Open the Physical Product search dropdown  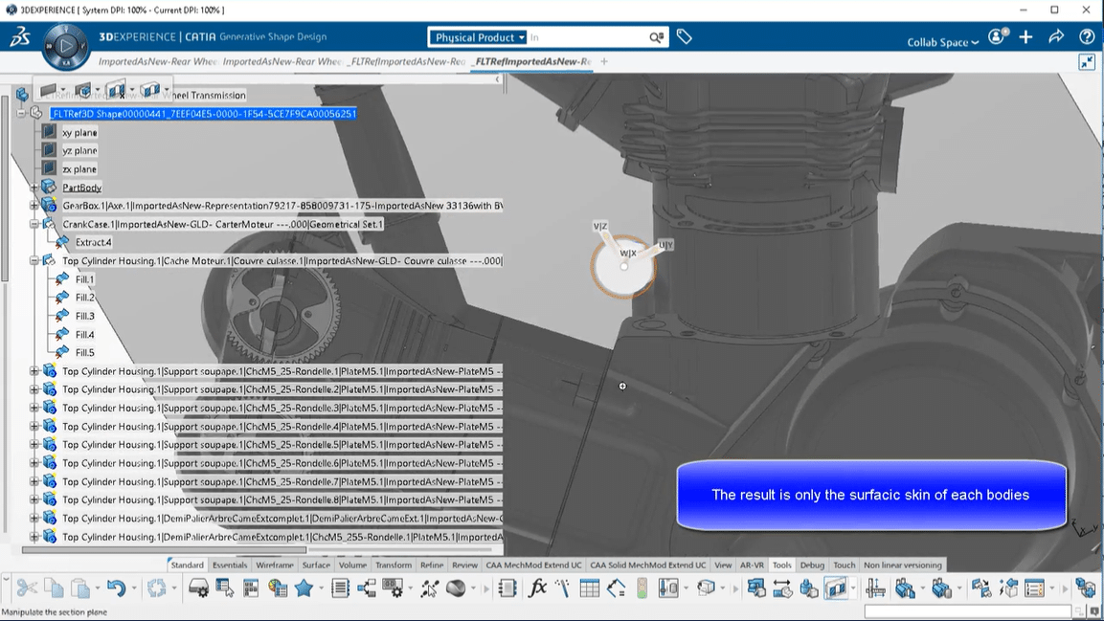point(479,37)
